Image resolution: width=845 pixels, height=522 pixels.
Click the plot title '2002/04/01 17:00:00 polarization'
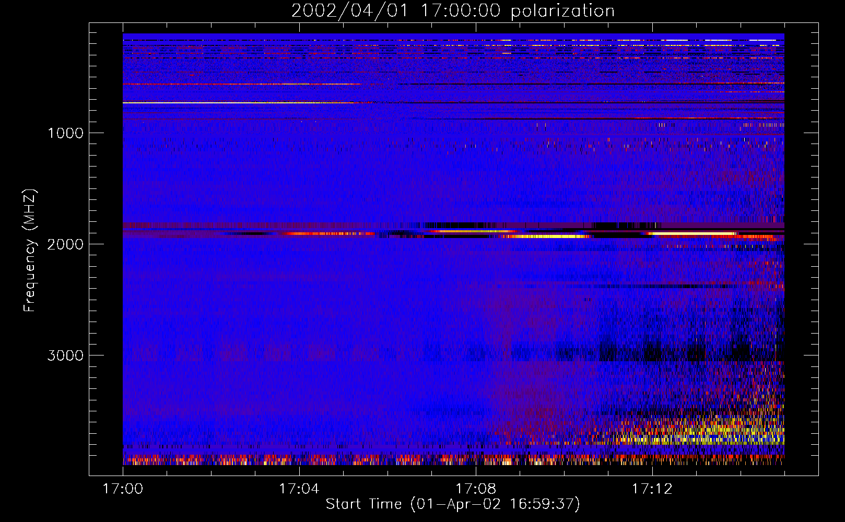(x=453, y=10)
